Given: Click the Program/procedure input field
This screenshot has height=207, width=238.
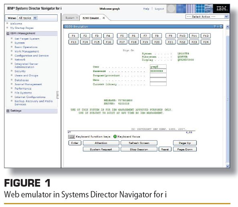Looking at the screenshot, I should [x=158, y=76].
